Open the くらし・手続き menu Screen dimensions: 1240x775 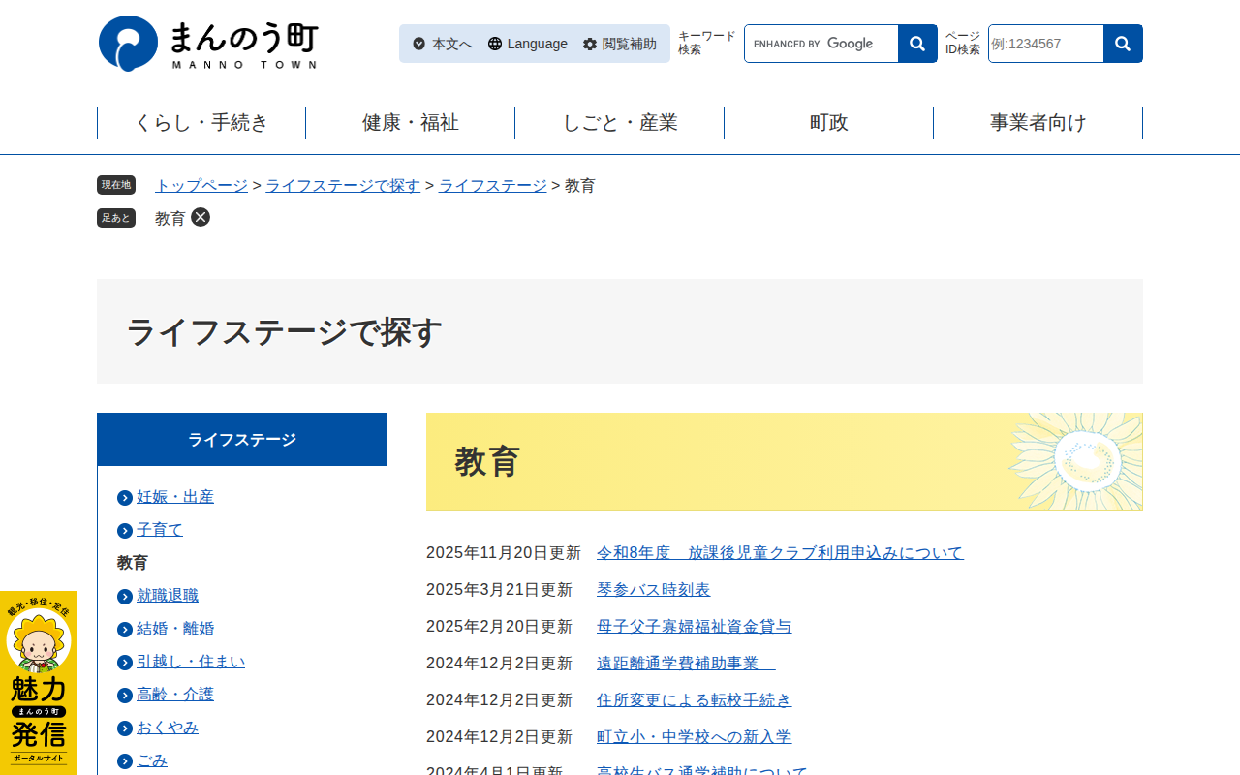pos(201,123)
